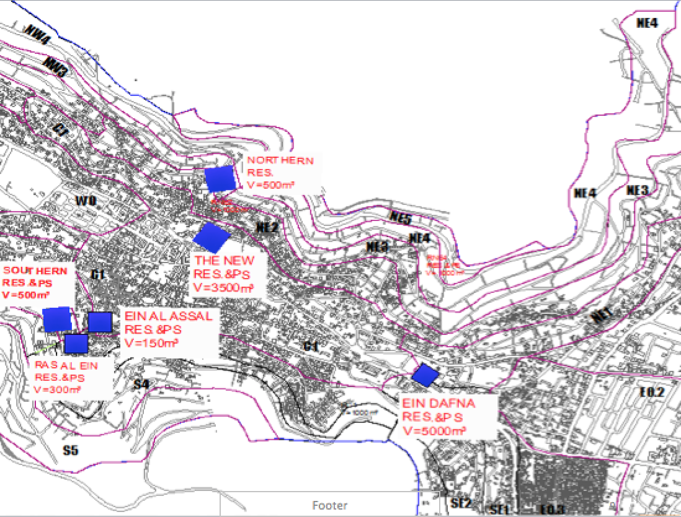Click the NE5 zone label

[x=401, y=217]
